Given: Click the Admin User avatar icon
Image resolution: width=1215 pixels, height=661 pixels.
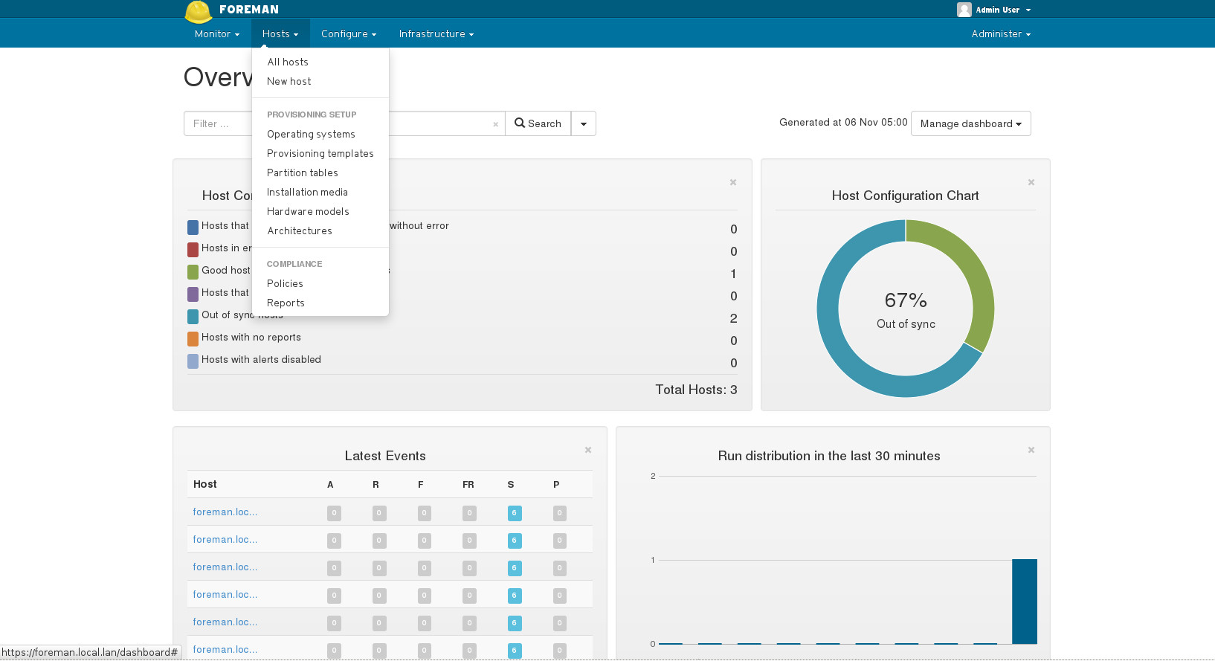Looking at the screenshot, I should pos(964,10).
